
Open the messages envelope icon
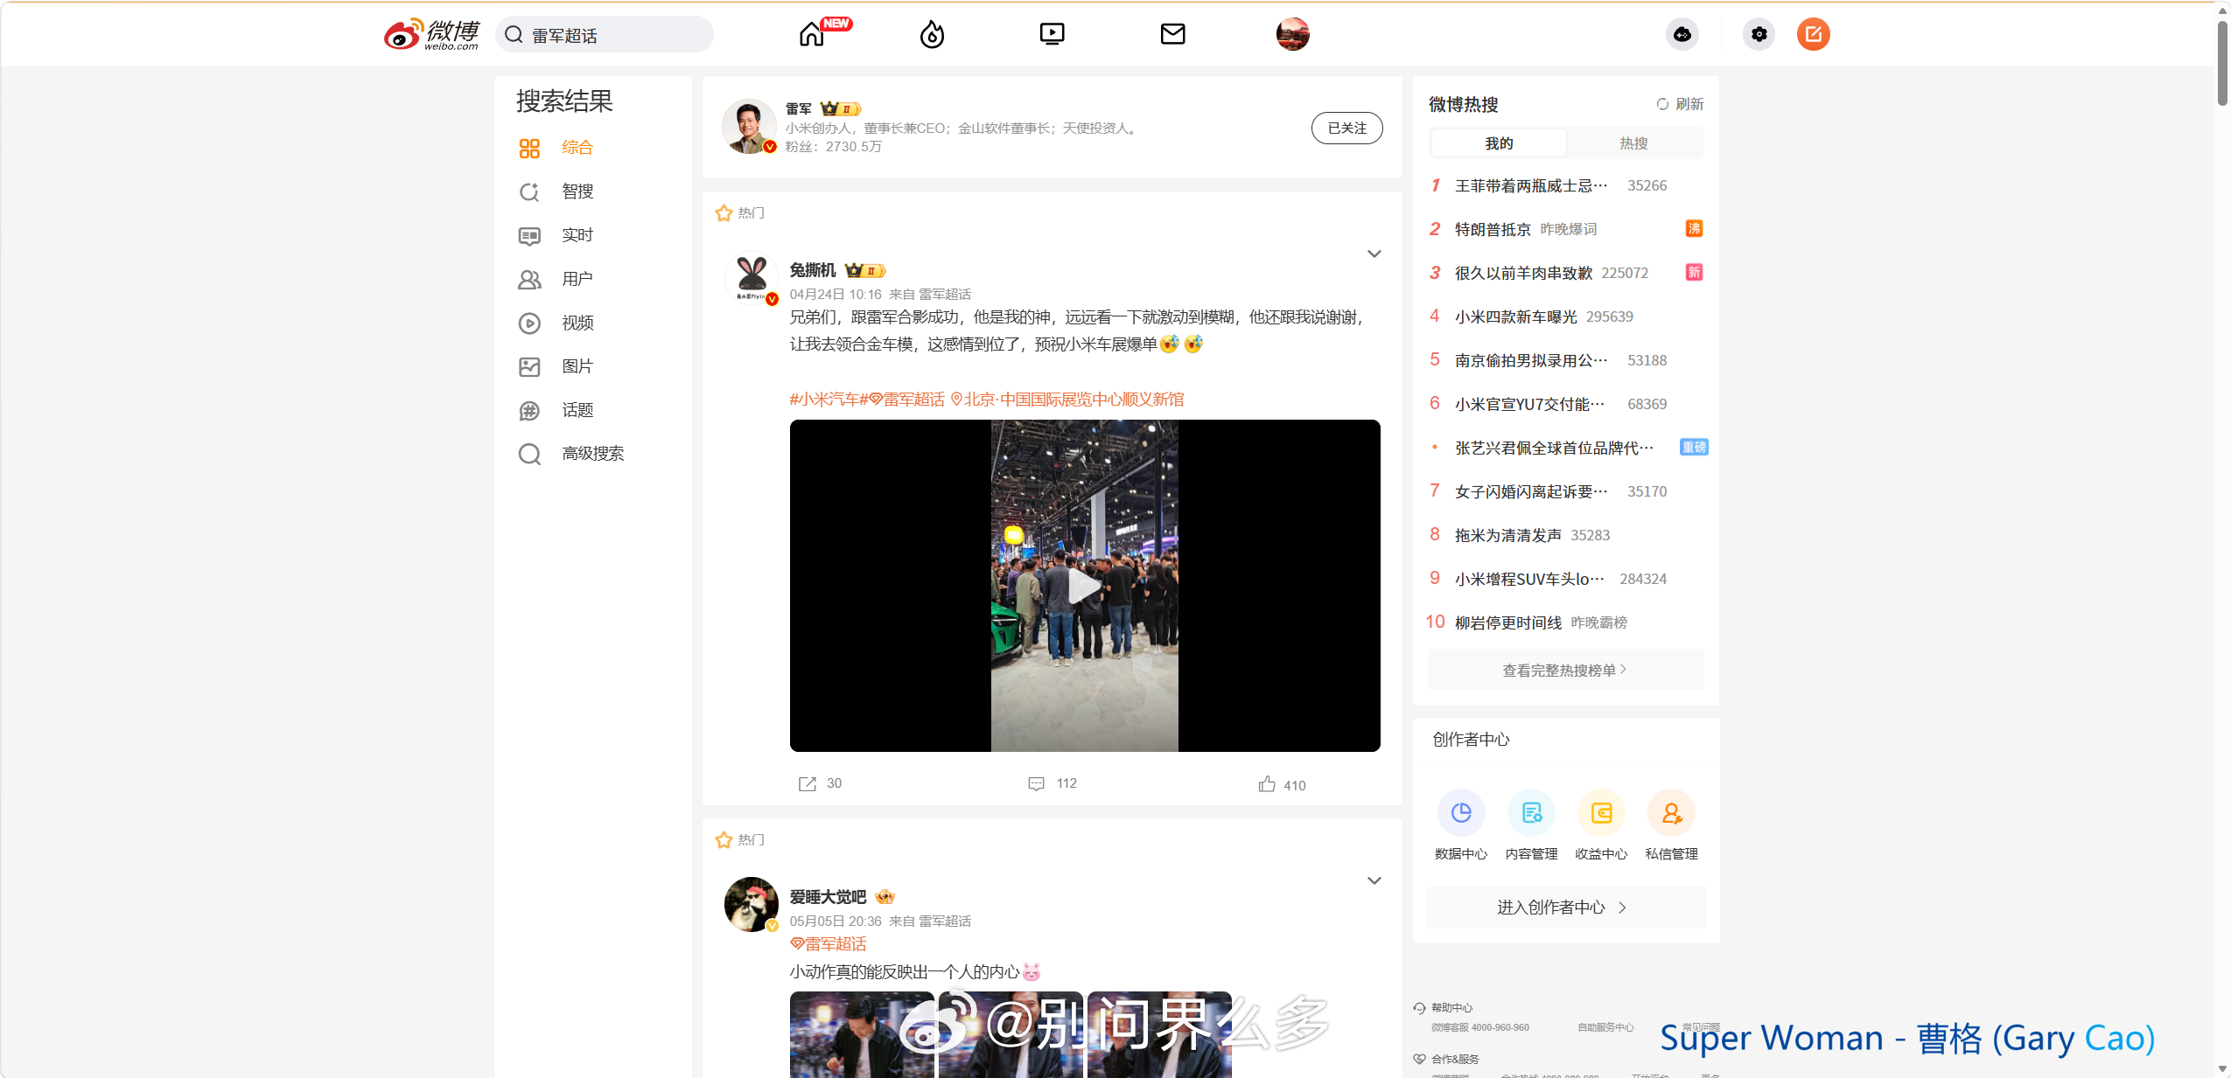pyautogui.click(x=1172, y=34)
